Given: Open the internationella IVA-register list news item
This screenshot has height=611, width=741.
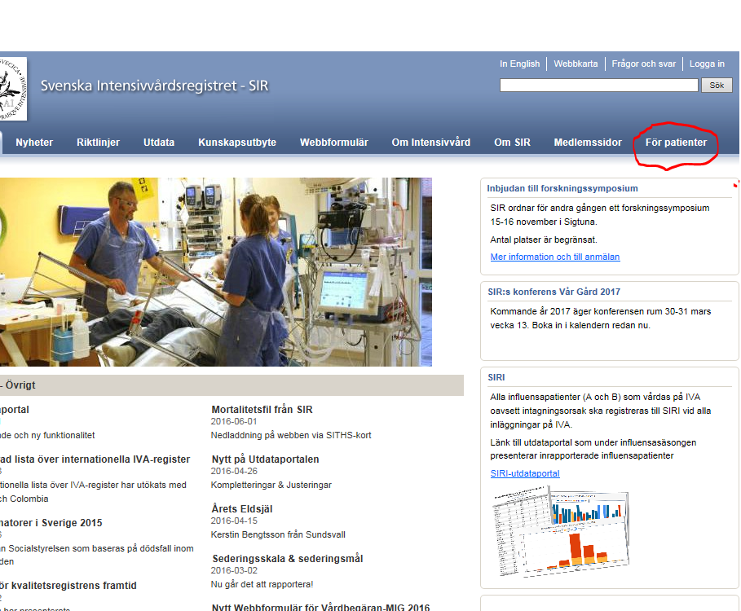Looking at the screenshot, I should (95, 459).
